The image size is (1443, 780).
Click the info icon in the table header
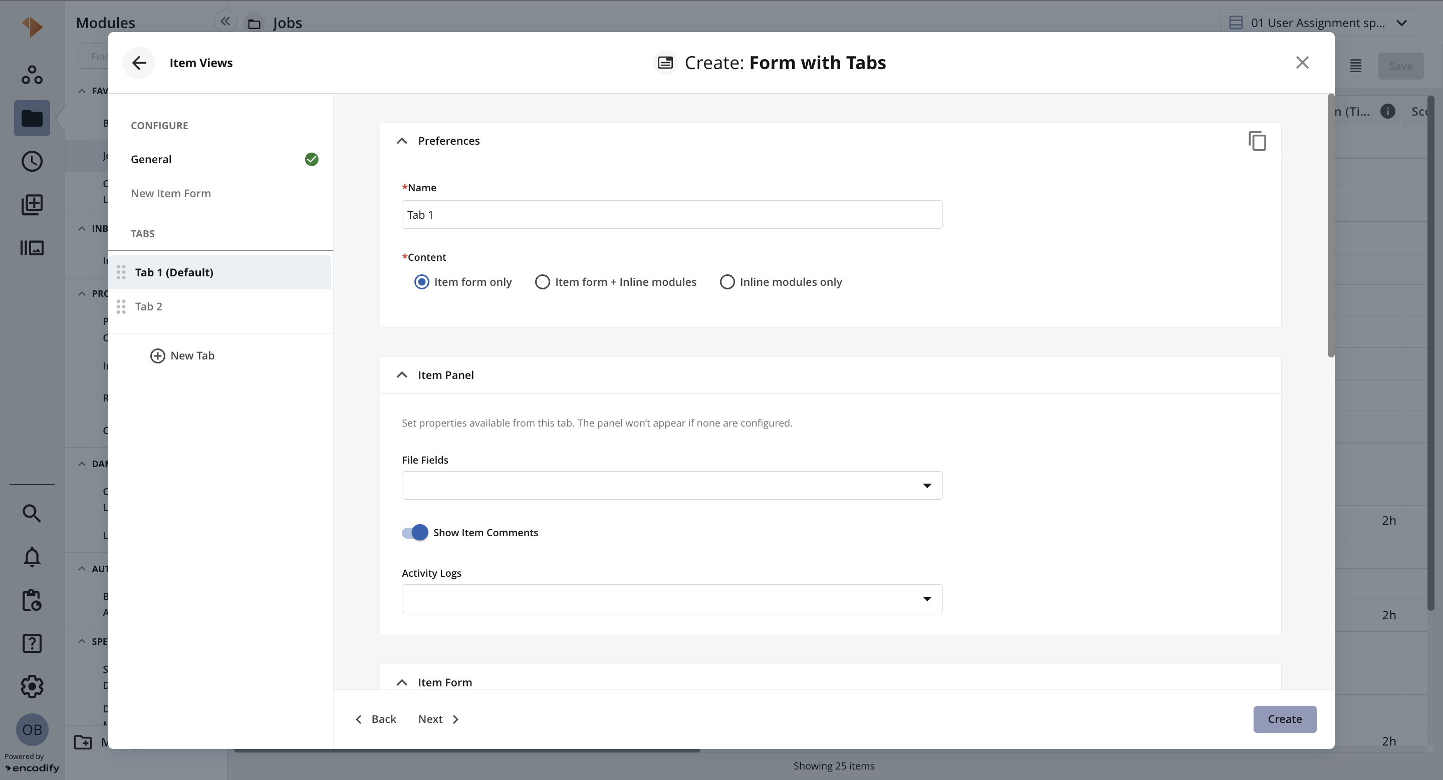(x=1387, y=111)
